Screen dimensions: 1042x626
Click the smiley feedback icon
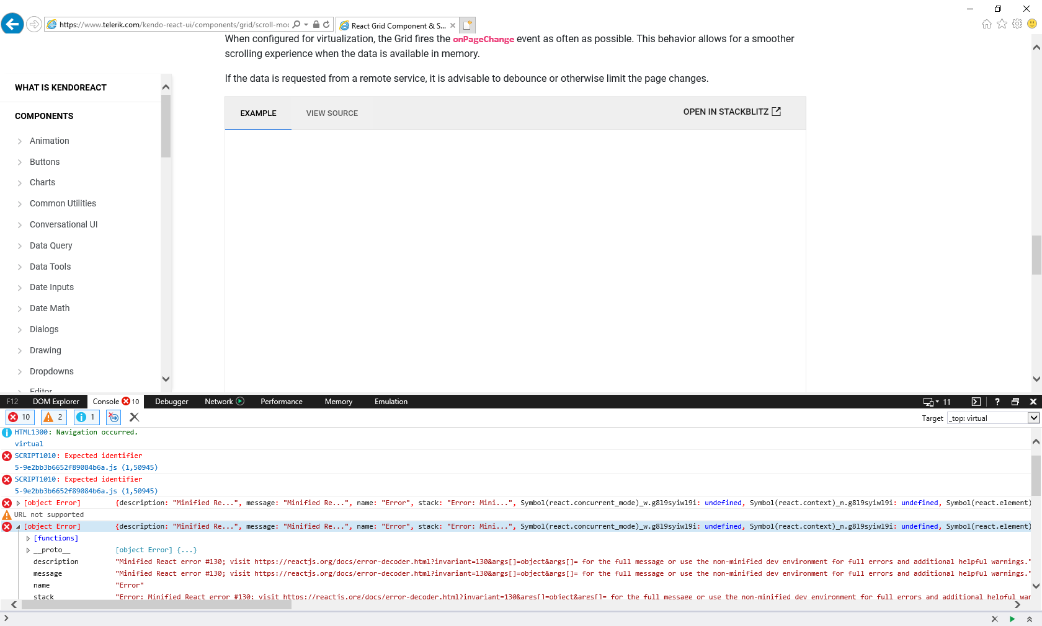pos(1032,24)
